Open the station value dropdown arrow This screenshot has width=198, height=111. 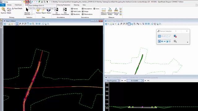pos(143,81)
